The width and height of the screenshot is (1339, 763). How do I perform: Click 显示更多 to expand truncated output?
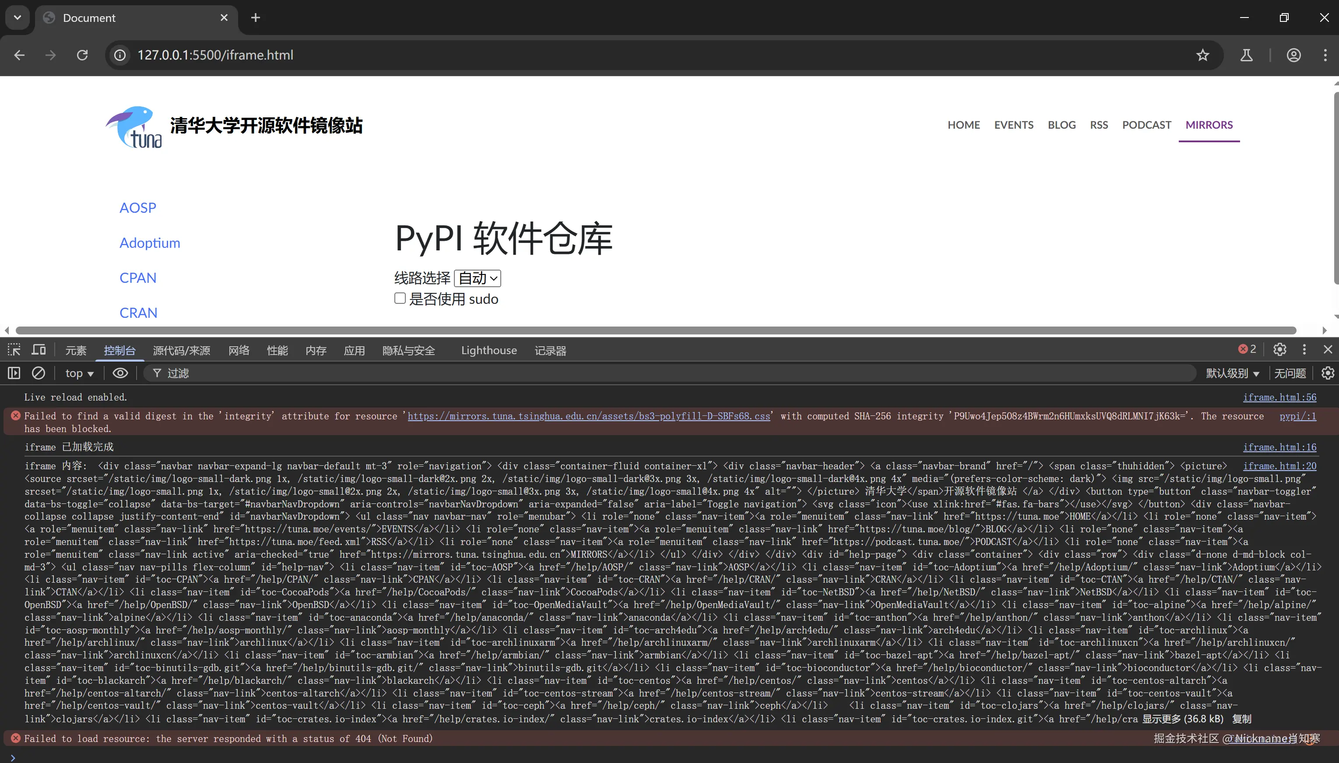coord(1163,719)
